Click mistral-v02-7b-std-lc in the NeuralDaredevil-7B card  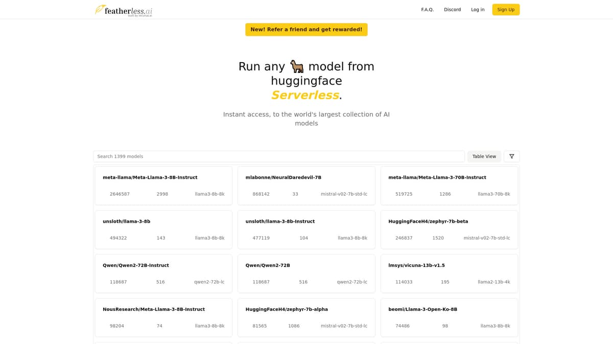pos(344,194)
